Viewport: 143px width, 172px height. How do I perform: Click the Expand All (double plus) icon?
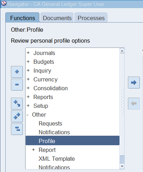17,116
